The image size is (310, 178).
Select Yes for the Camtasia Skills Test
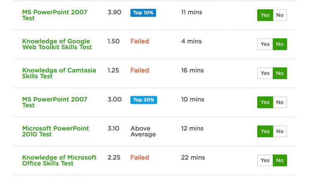[265, 73]
